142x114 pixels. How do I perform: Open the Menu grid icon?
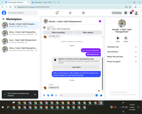pyautogui.click(x=126, y=13)
